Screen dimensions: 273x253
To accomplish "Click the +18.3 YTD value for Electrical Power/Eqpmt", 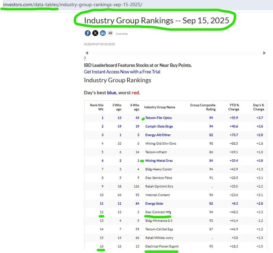I will pos(234,246).
